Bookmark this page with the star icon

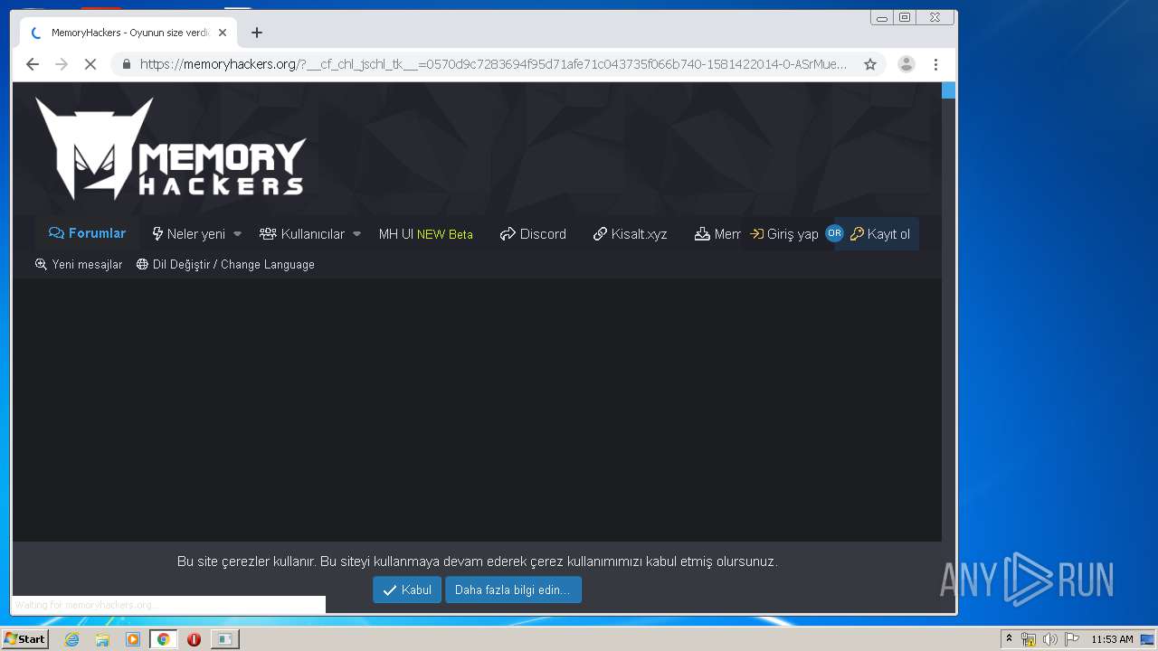870,64
